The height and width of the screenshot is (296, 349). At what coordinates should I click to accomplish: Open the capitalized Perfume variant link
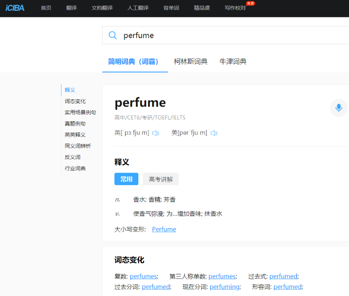click(x=164, y=229)
